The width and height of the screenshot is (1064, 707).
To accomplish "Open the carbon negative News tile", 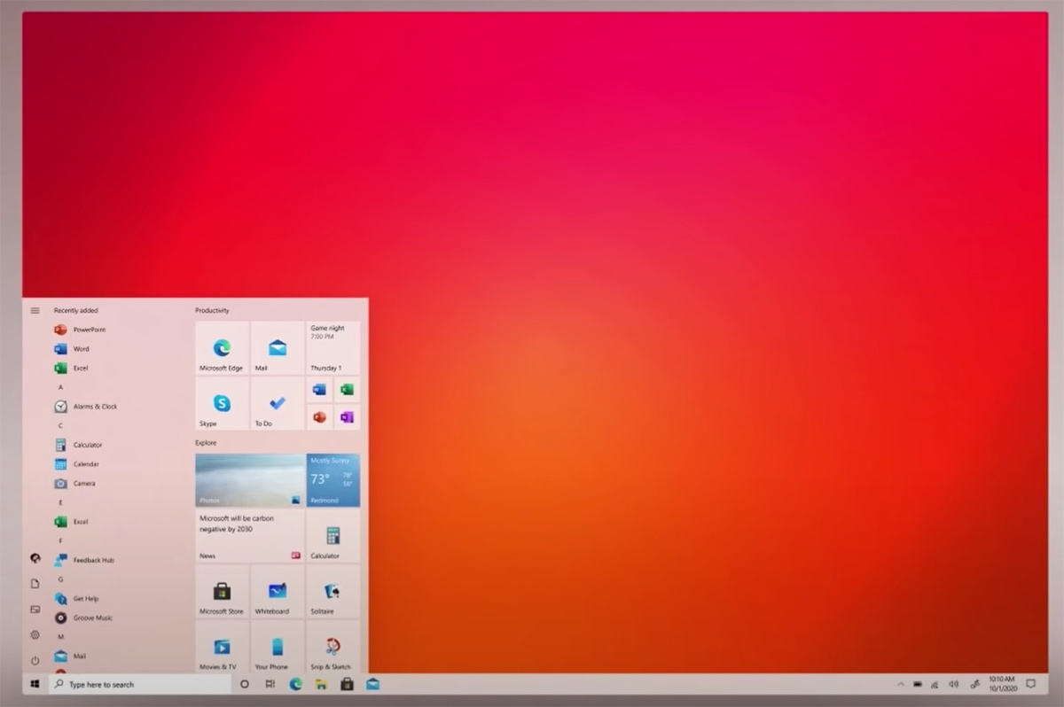I will pos(249,535).
